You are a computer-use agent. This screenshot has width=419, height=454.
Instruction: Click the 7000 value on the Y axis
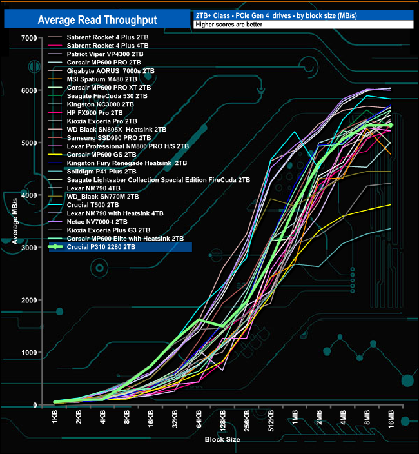tap(29, 38)
